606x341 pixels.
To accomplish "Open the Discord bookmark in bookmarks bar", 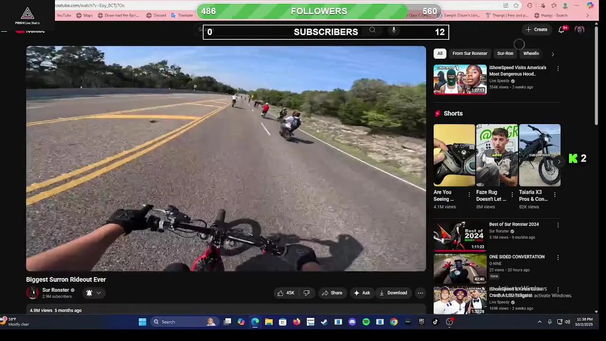I will click(156, 15).
